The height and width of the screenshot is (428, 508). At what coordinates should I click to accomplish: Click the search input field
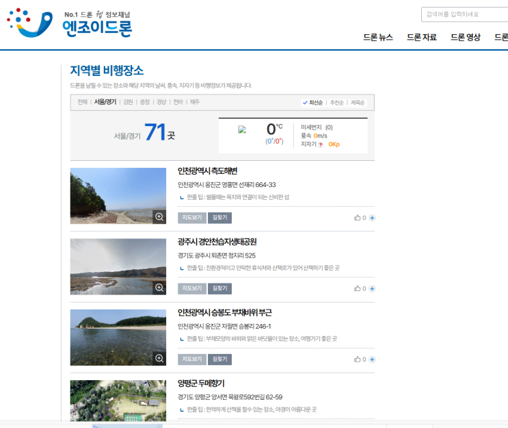465,14
